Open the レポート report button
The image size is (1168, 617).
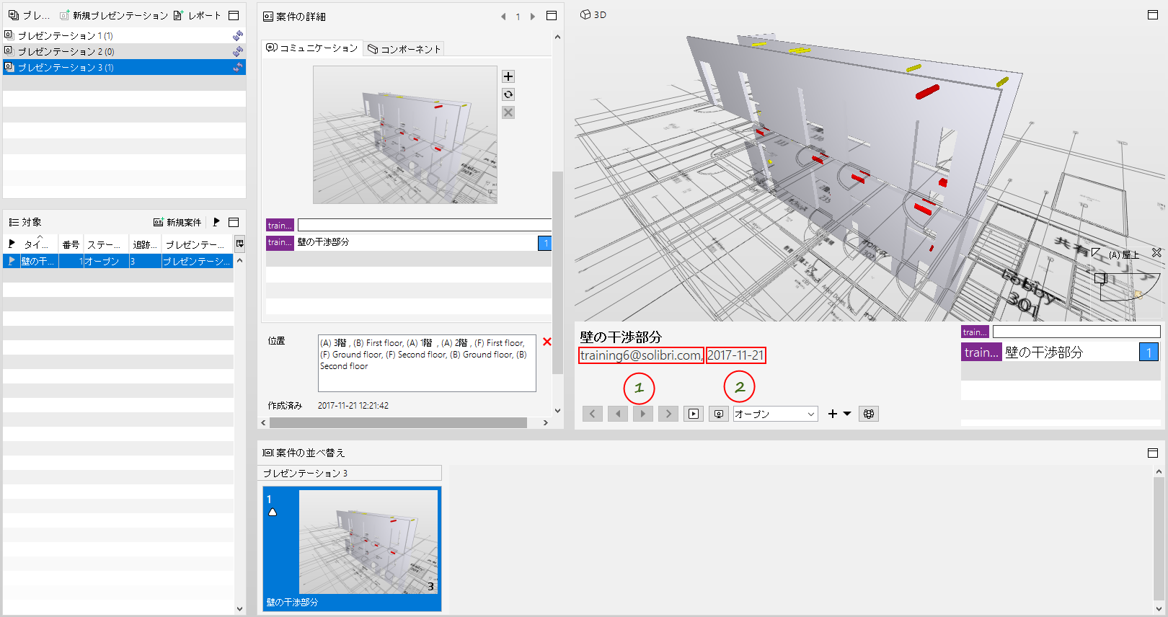click(x=197, y=15)
